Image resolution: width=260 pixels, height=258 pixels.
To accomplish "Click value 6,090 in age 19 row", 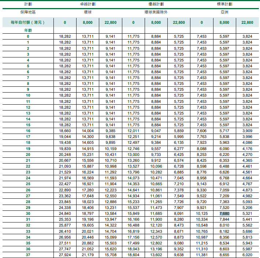I will tap(224, 149).
